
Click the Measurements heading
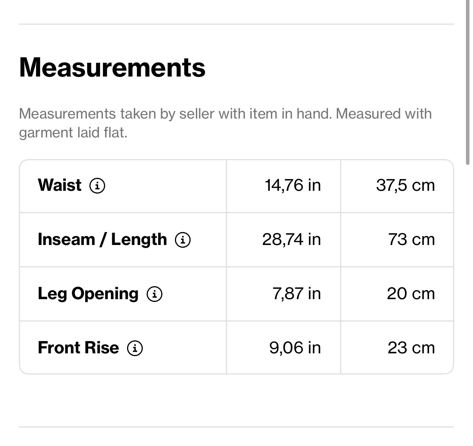112,68
